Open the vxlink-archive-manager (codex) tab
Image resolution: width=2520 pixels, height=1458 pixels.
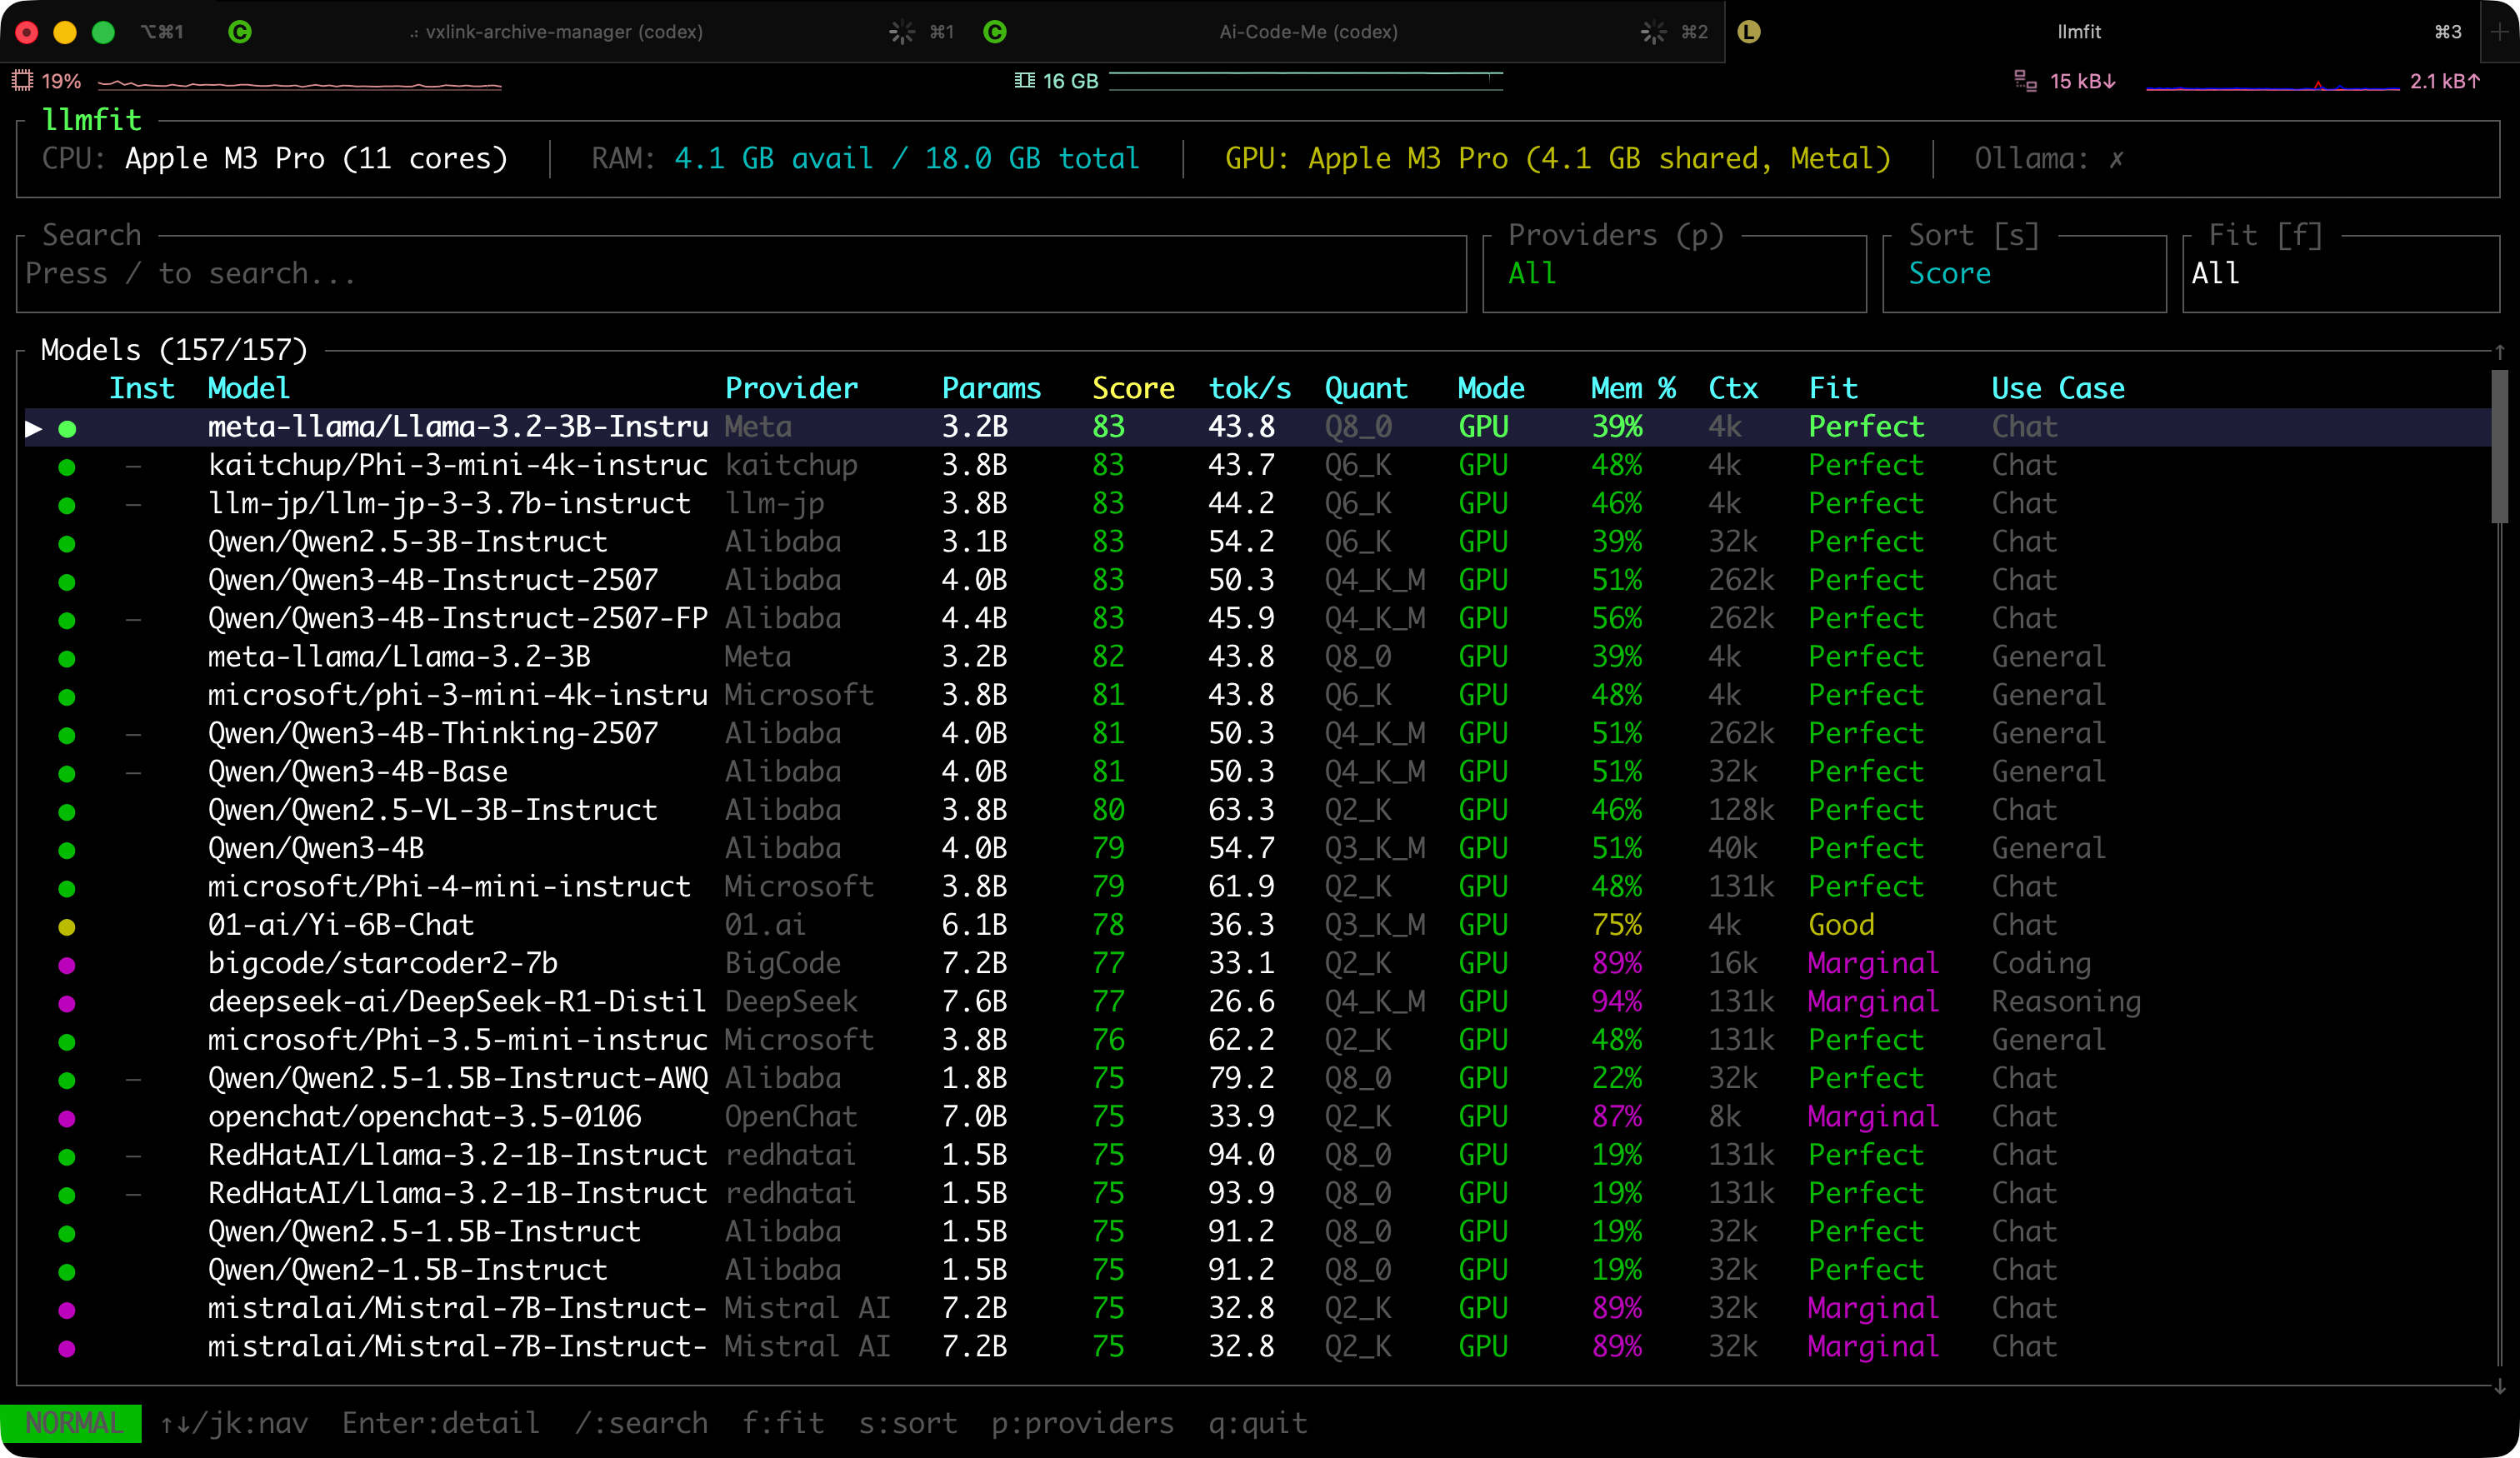pyautogui.click(x=564, y=32)
